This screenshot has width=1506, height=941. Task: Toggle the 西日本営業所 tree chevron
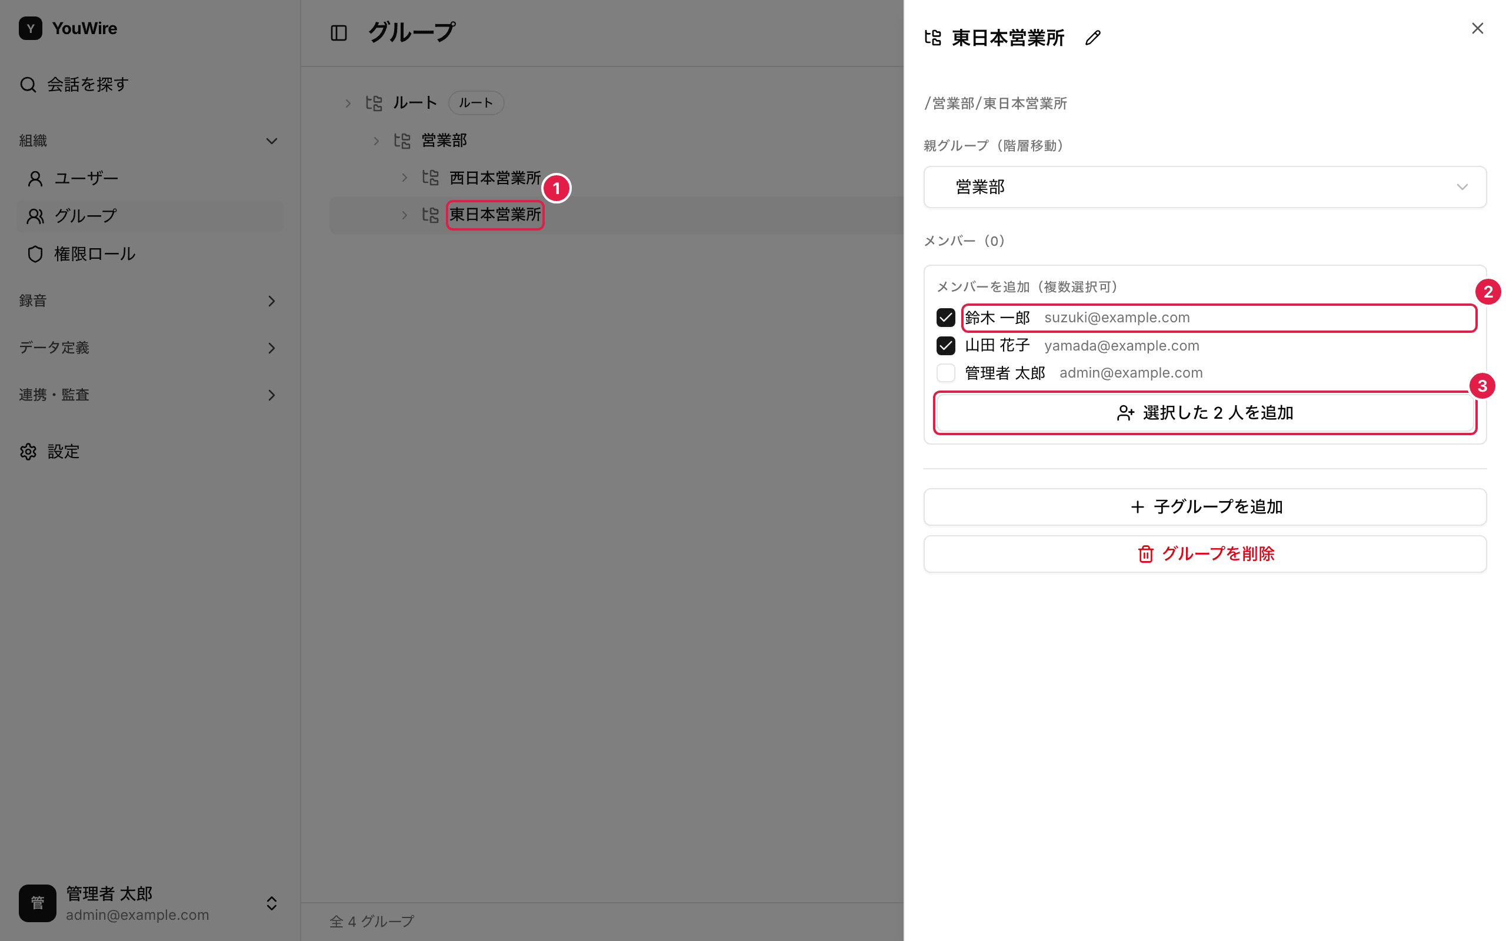405,178
